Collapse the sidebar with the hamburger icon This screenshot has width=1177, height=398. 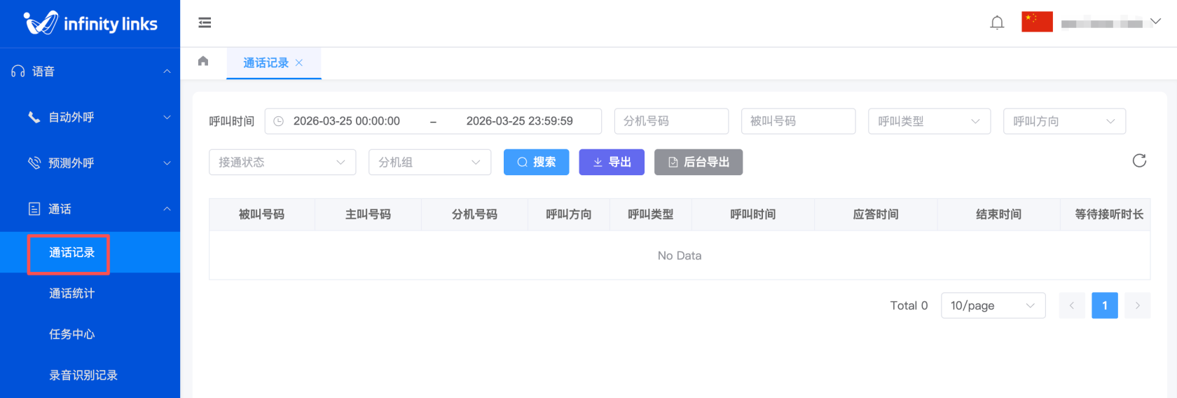pos(205,23)
